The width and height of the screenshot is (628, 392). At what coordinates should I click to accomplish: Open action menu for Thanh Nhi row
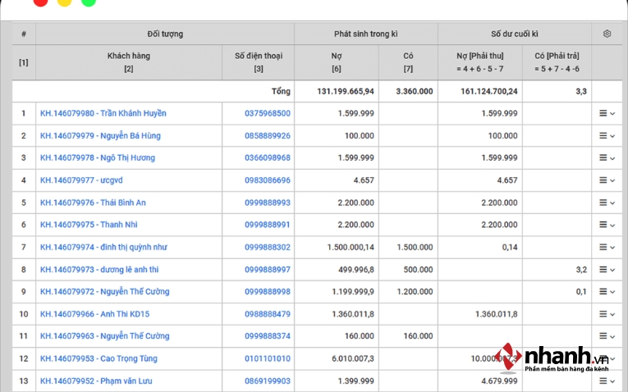coord(606,225)
